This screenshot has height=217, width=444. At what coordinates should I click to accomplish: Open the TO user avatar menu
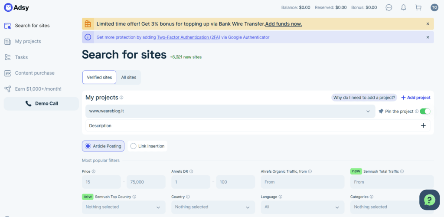click(x=434, y=8)
